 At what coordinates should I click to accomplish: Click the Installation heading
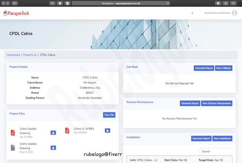point(133,137)
